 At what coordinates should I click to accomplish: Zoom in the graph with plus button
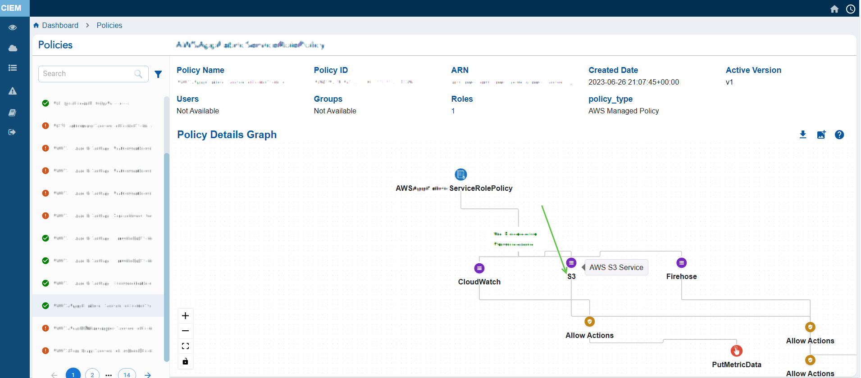[x=185, y=316]
